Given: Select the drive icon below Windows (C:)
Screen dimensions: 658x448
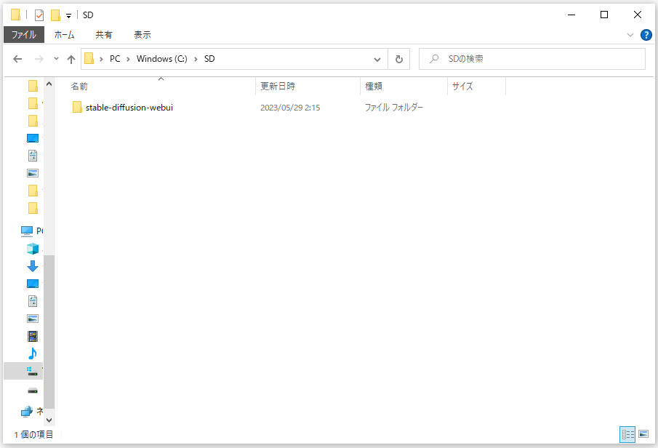Looking at the screenshot, I should 33,391.
